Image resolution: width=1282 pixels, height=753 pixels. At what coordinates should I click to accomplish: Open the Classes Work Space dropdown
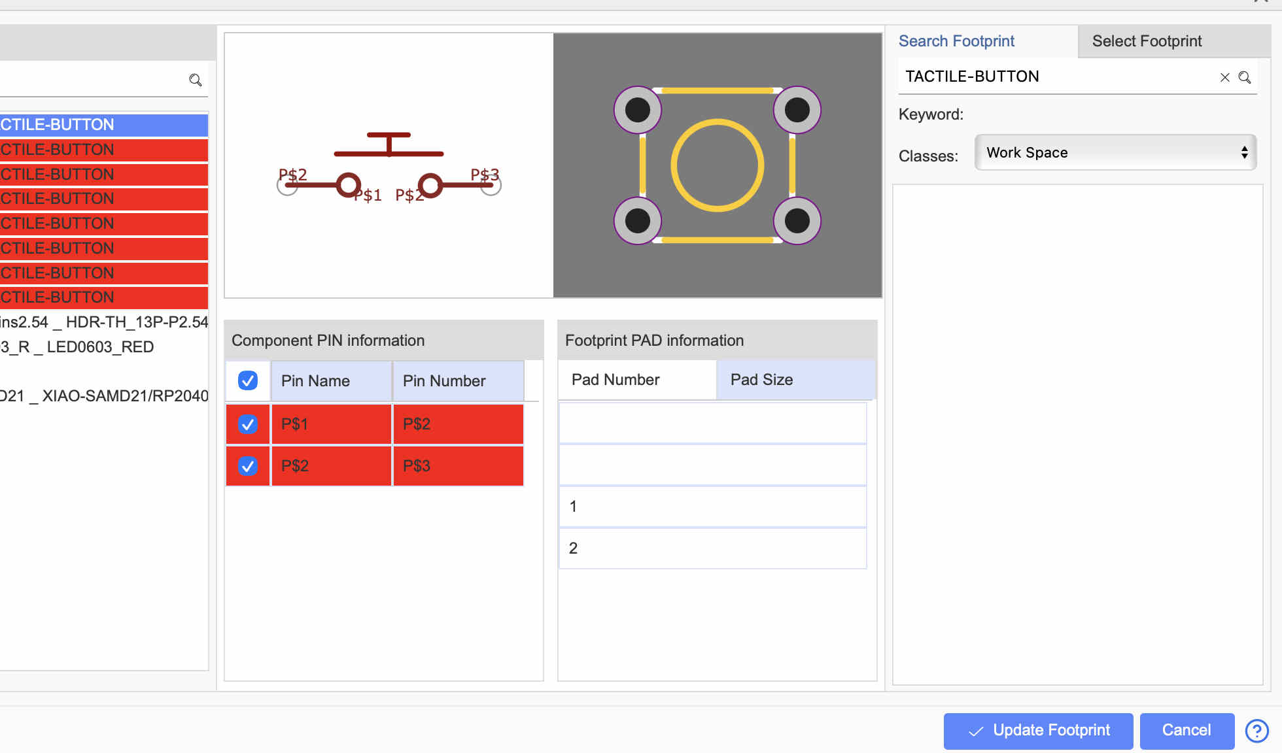coord(1115,152)
